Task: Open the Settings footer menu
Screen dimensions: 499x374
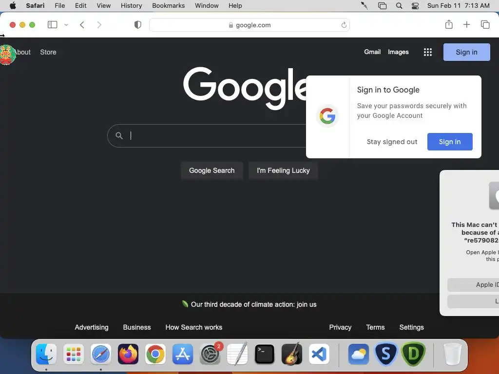Action: pos(411,327)
